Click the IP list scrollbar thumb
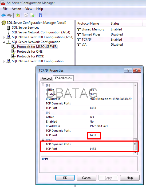This screenshot has height=187, width=146. tap(135, 144)
